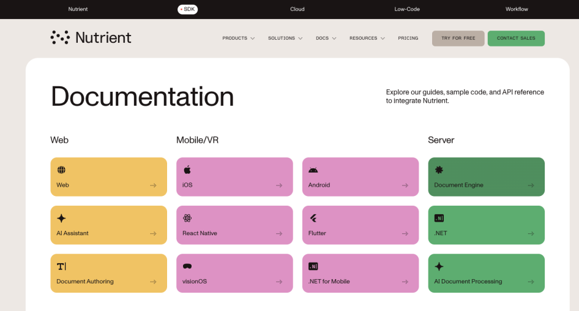This screenshot has height=311, width=579.
Task: Switch to the Nutrient top bar tab
Action: [78, 9]
